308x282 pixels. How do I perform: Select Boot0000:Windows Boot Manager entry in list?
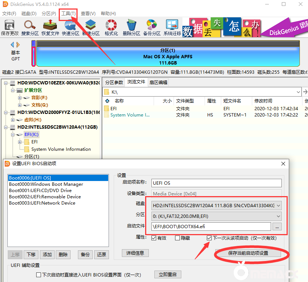(x=46, y=184)
